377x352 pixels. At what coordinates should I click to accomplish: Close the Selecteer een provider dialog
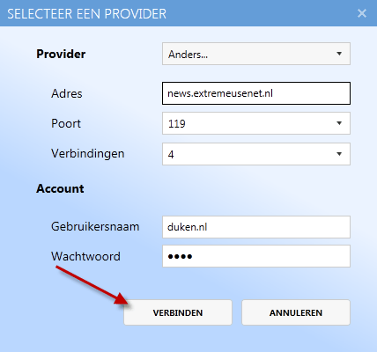click(x=362, y=13)
